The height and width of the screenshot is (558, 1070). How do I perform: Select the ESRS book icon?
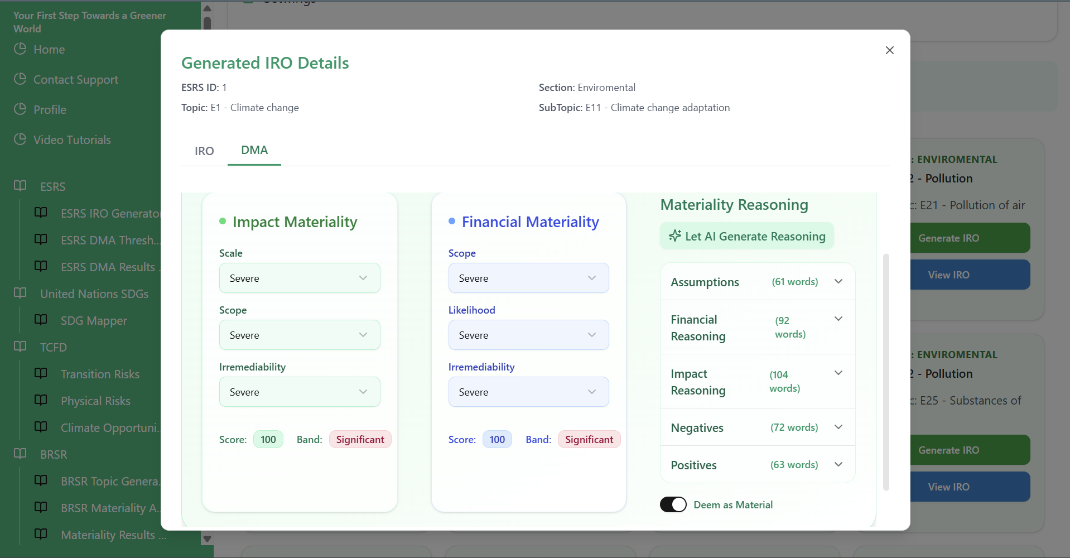tap(21, 185)
